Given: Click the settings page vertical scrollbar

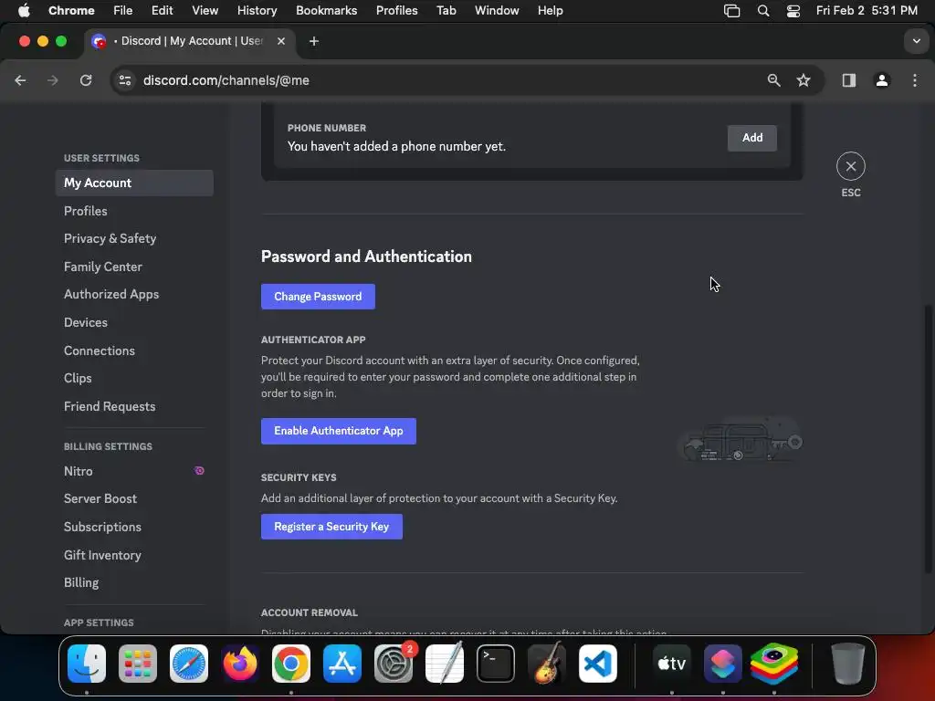Looking at the screenshot, I should coord(928,439).
